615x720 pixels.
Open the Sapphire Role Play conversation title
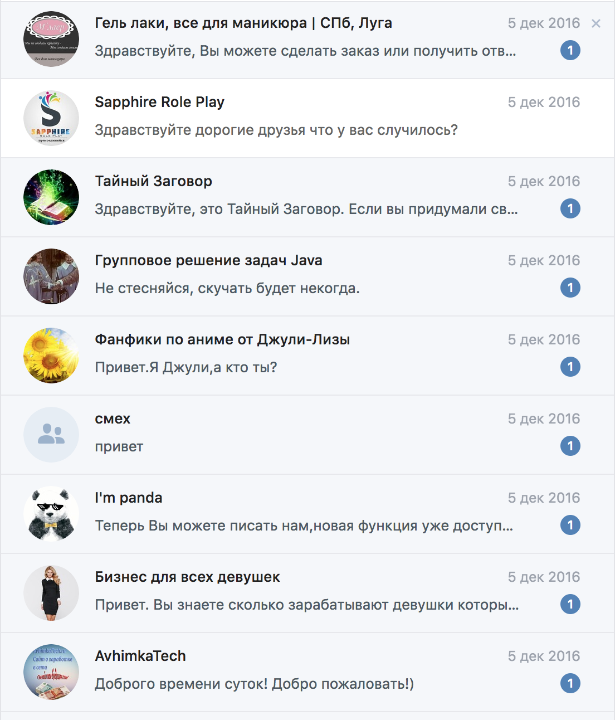(x=159, y=102)
